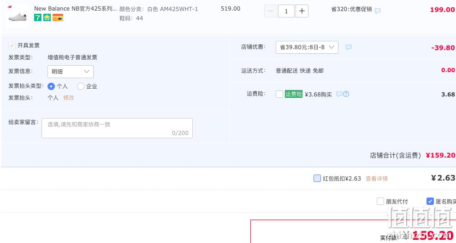The width and height of the screenshot is (456, 243).
Task: Select the 个人 invoice title radio button
Action: [x=51, y=86]
